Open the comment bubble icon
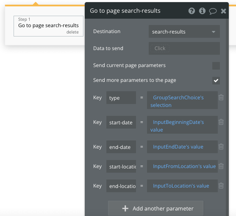Screen dimensions: 236x216 point(213,11)
